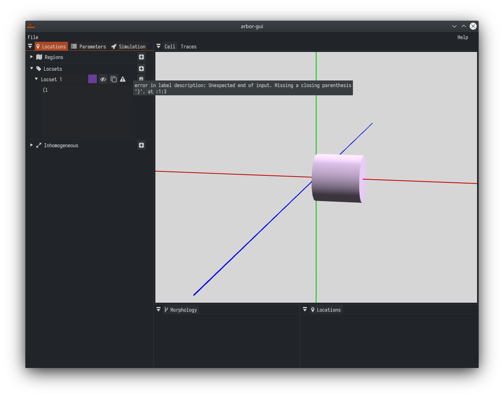The width and height of the screenshot is (504, 398).
Task: Toggle visibility of Locset 1
Action: coord(103,79)
